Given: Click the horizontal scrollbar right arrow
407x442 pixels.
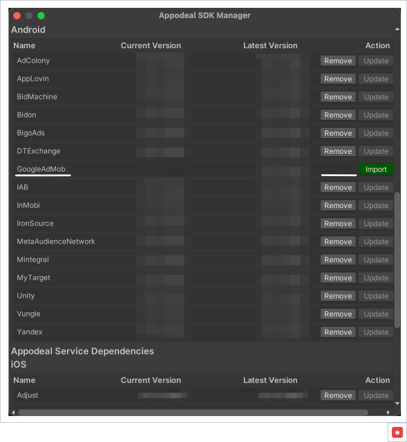Looking at the screenshot, I should pyautogui.click(x=388, y=412).
